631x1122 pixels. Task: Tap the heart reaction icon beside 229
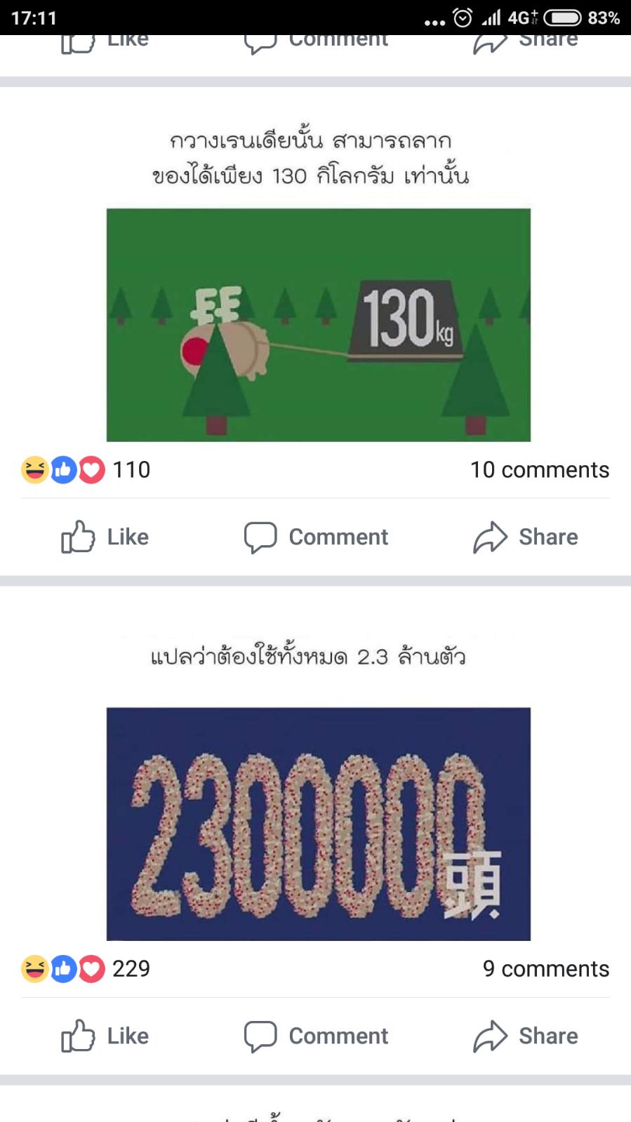[92, 969]
